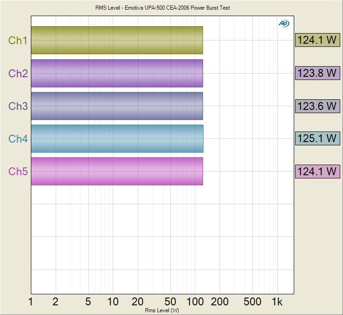Click the axis tick label 50

click(x=170, y=302)
